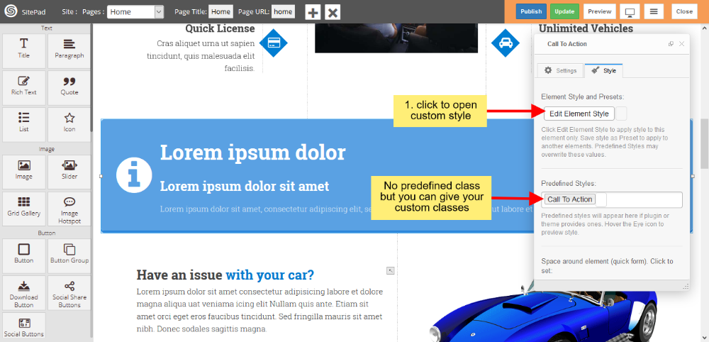Image resolution: width=709 pixels, height=342 pixels.
Task: Click the SitePad logo icon
Action: tap(11, 12)
